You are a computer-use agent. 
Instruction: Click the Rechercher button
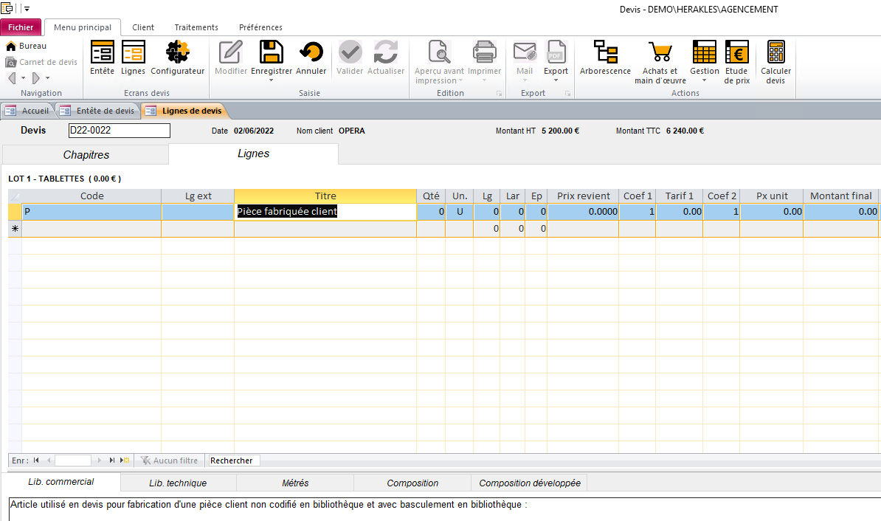(x=232, y=460)
